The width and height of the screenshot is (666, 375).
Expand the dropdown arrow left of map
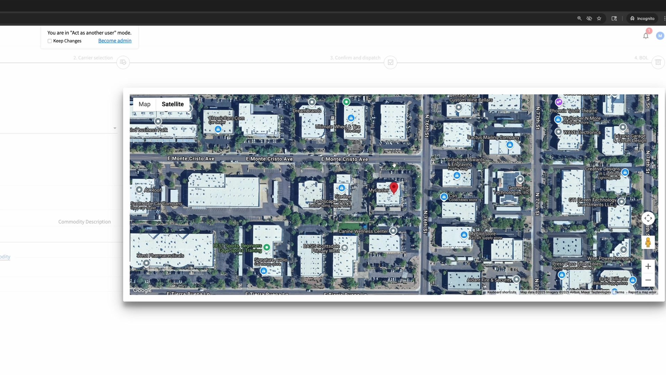(115, 128)
